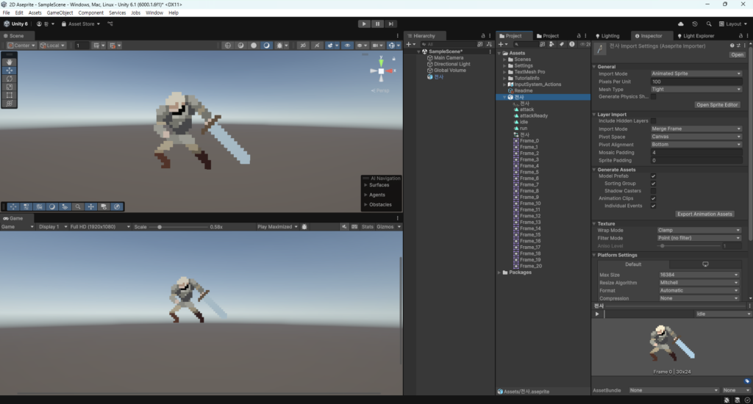The image size is (753, 404).
Task: Select the Transform tool in Scene toolbar
Action: [x=9, y=103]
